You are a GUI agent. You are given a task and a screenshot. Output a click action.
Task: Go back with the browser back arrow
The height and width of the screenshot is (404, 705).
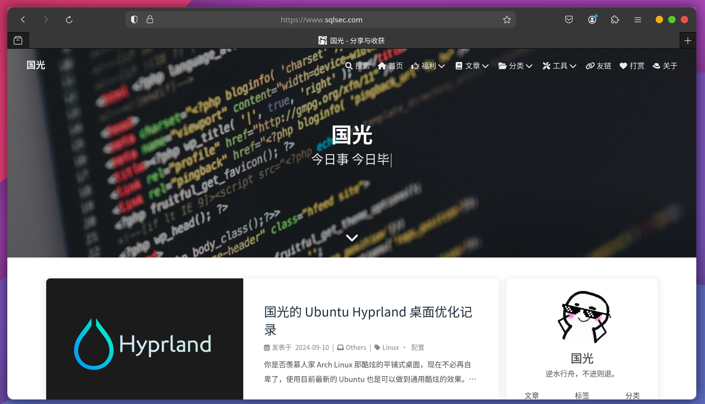[23, 20]
